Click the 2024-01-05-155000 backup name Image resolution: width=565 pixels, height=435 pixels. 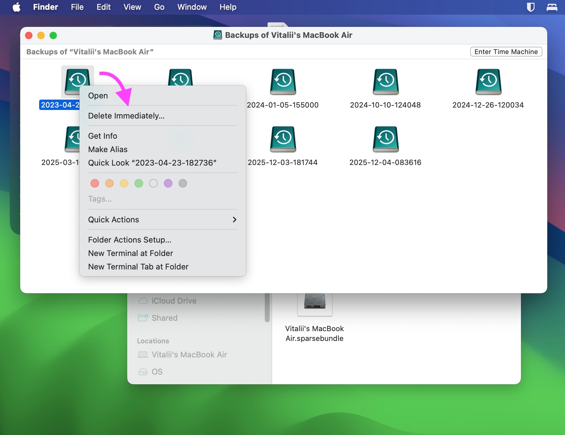click(283, 105)
